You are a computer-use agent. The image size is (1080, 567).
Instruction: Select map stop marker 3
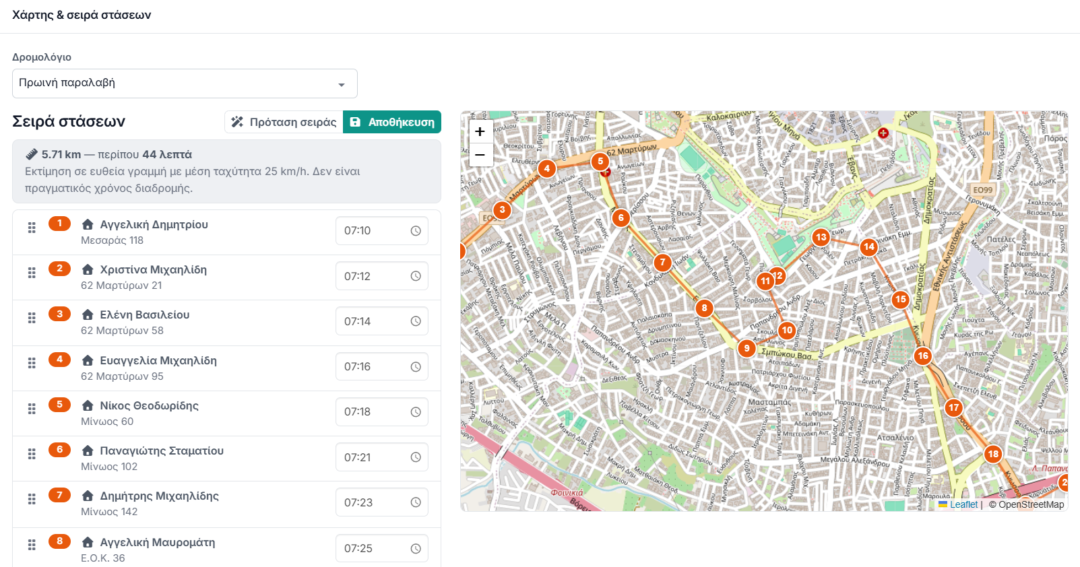click(502, 210)
